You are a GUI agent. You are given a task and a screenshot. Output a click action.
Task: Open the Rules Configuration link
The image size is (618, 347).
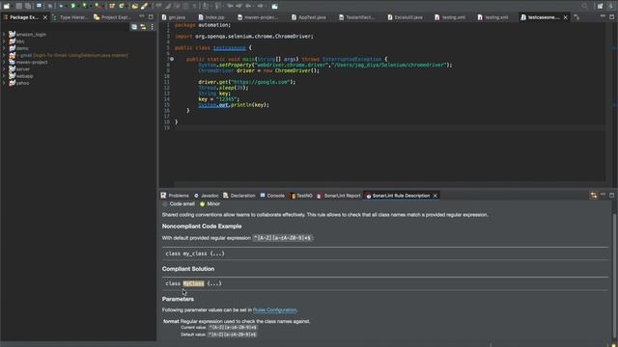pos(274,310)
